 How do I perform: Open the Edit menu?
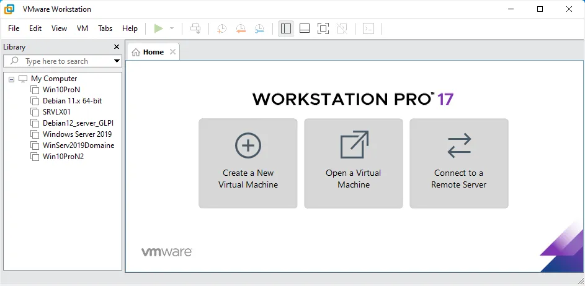click(35, 28)
